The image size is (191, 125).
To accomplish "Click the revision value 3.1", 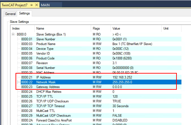I will (x=114, y=63).
